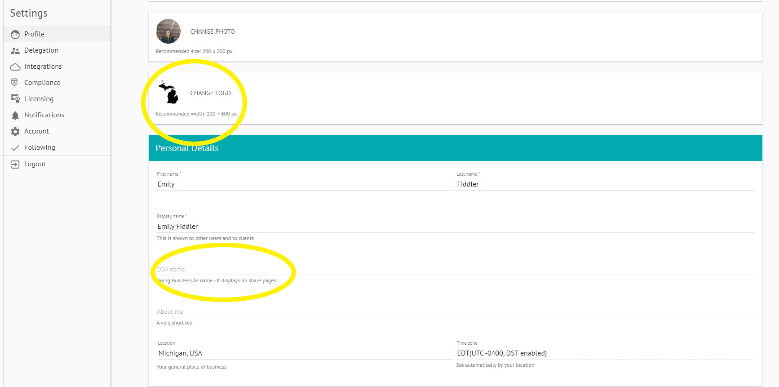
Task: Click 'Doing Business As name' helper text
Action: [217, 280]
